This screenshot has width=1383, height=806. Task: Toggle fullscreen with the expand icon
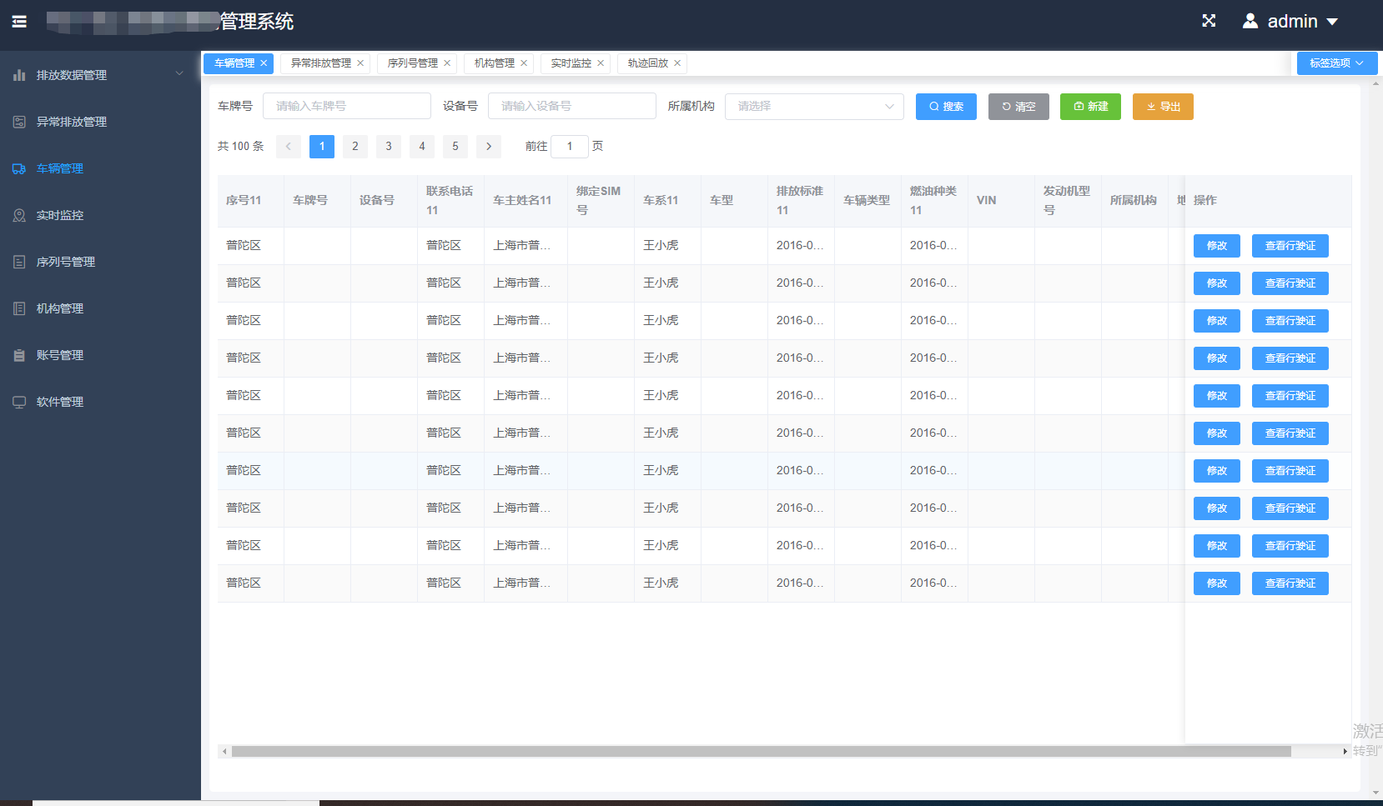(1209, 21)
